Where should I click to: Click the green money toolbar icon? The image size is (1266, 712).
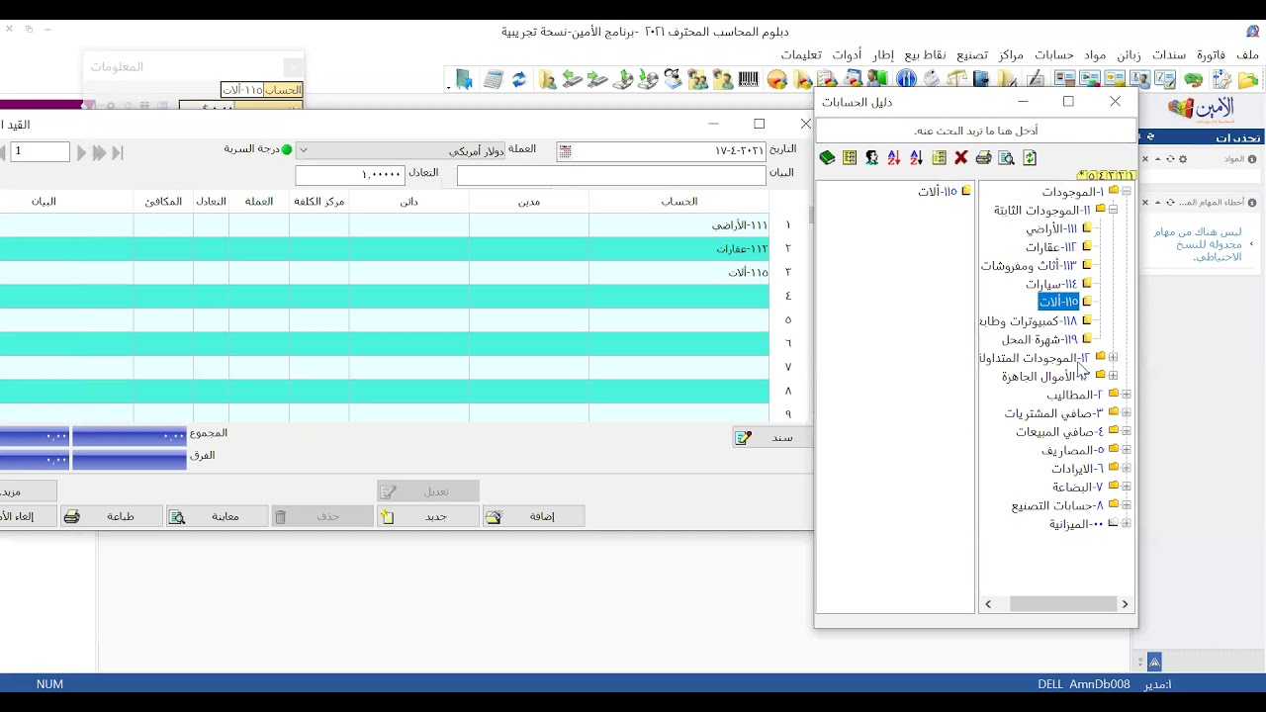click(x=1194, y=79)
